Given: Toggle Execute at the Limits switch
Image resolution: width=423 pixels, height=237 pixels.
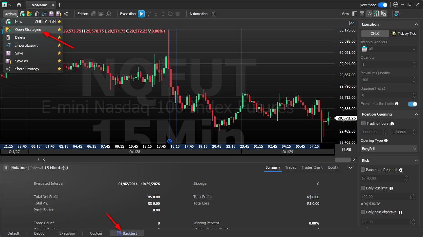Looking at the screenshot, I should click(x=412, y=104).
